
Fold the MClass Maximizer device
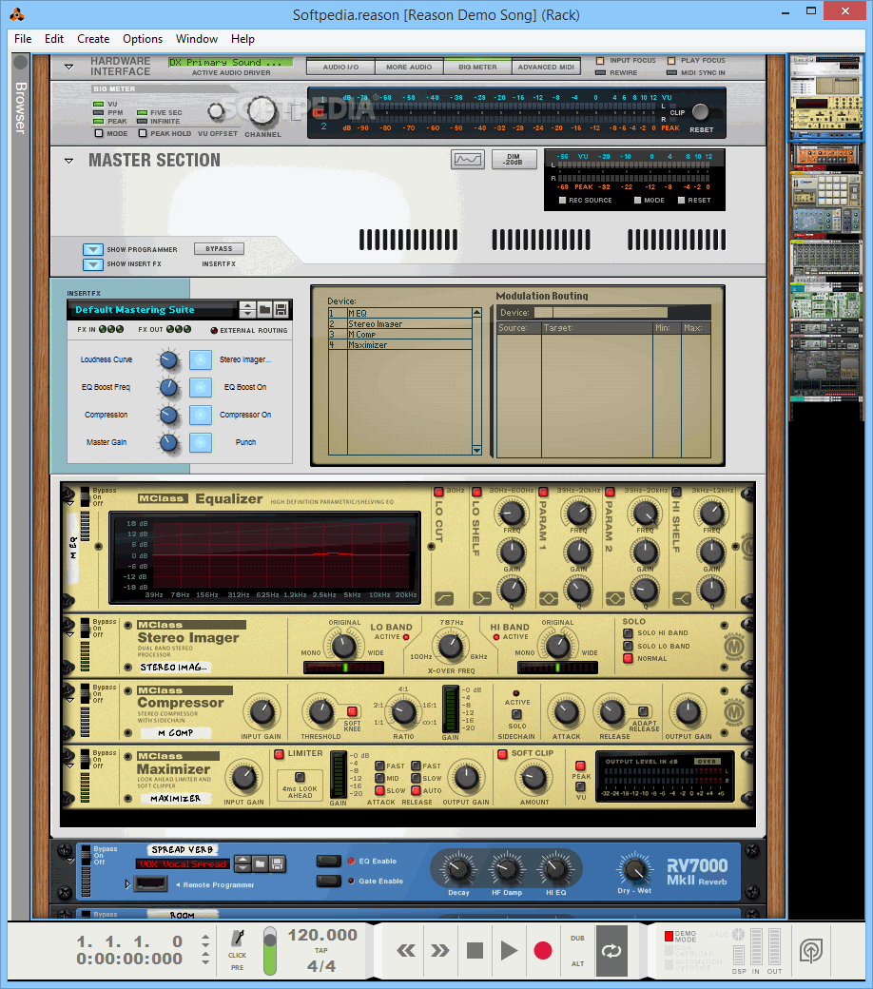(69, 766)
